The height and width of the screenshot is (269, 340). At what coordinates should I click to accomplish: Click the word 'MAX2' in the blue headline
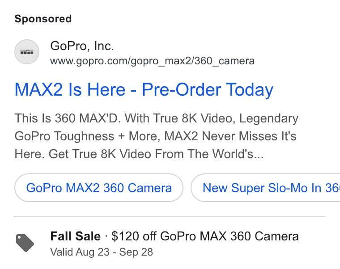pyautogui.click(x=38, y=89)
